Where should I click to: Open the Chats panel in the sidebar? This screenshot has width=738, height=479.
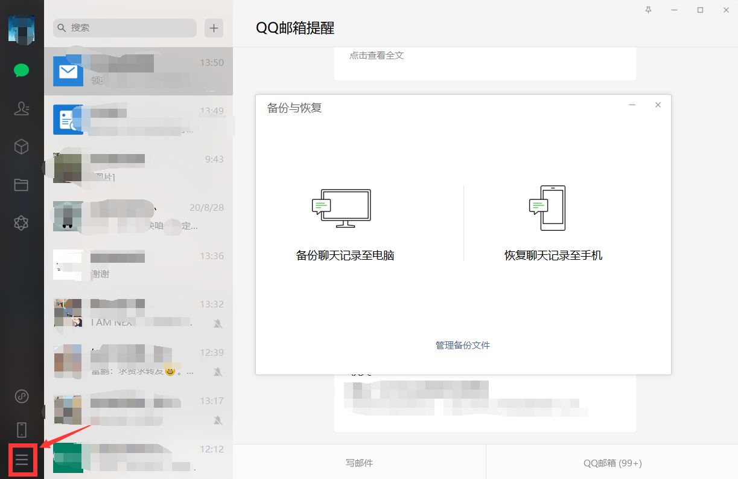click(x=21, y=70)
